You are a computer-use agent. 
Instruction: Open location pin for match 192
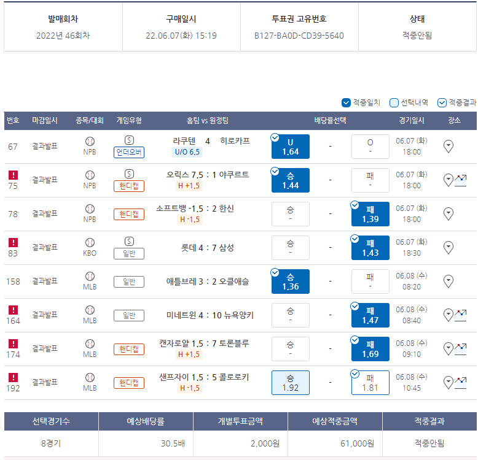[448, 383]
